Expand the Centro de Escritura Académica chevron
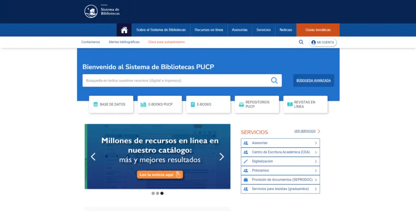This screenshot has height=211, width=416. [x=316, y=152]
